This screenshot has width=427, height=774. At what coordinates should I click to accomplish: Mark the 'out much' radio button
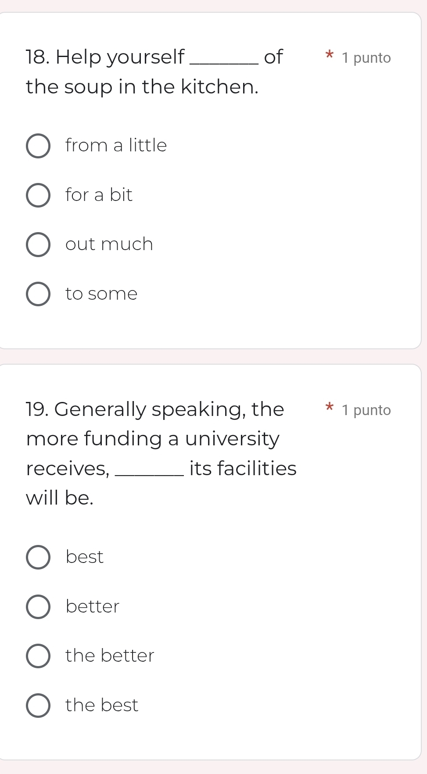[38, 244]
